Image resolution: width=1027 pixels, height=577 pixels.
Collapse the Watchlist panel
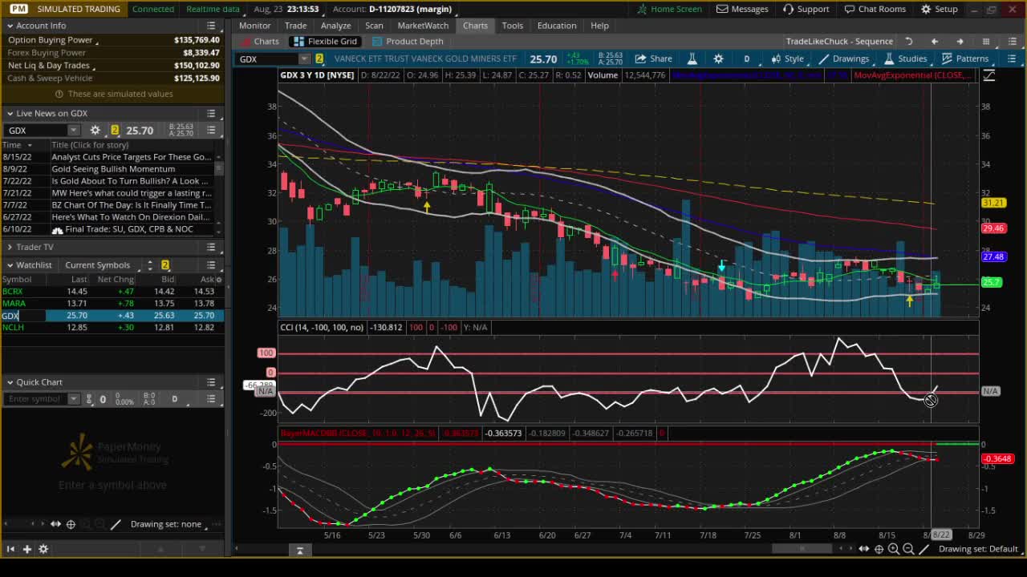[x=10, y=264]
